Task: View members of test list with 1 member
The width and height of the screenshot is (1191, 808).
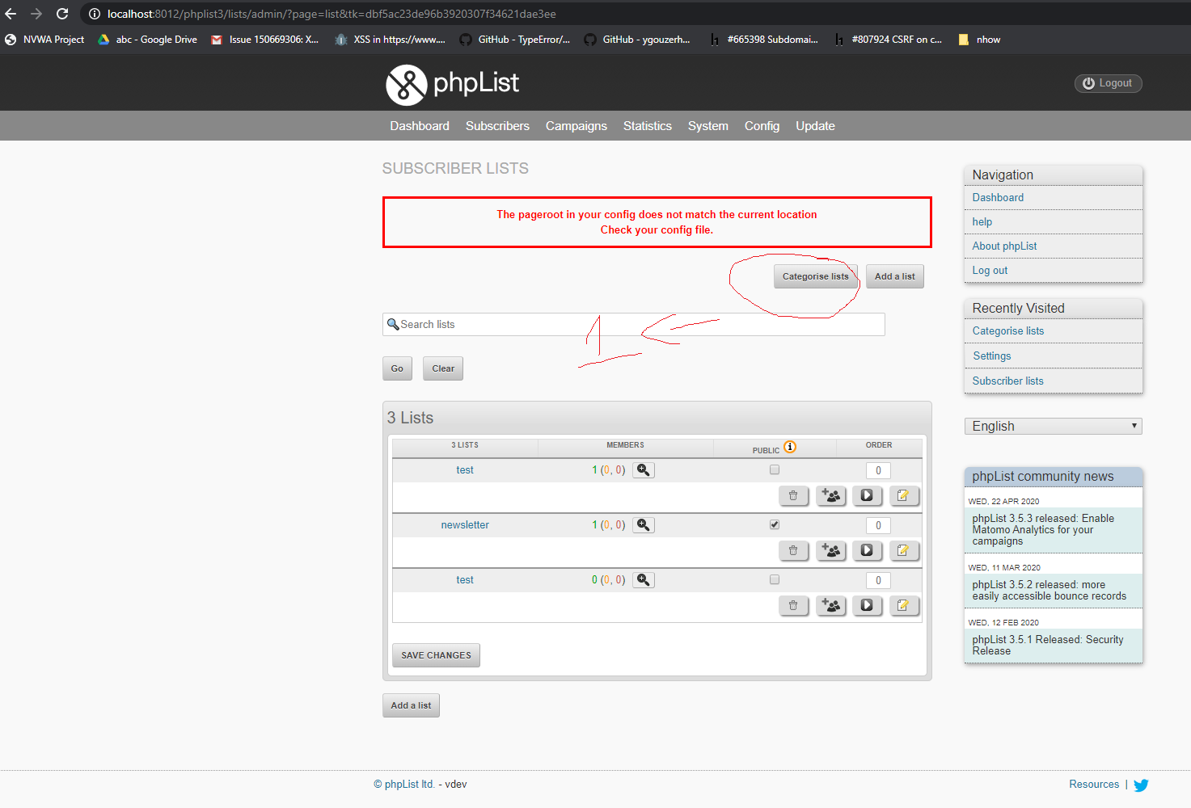Action: coord(644,470)
